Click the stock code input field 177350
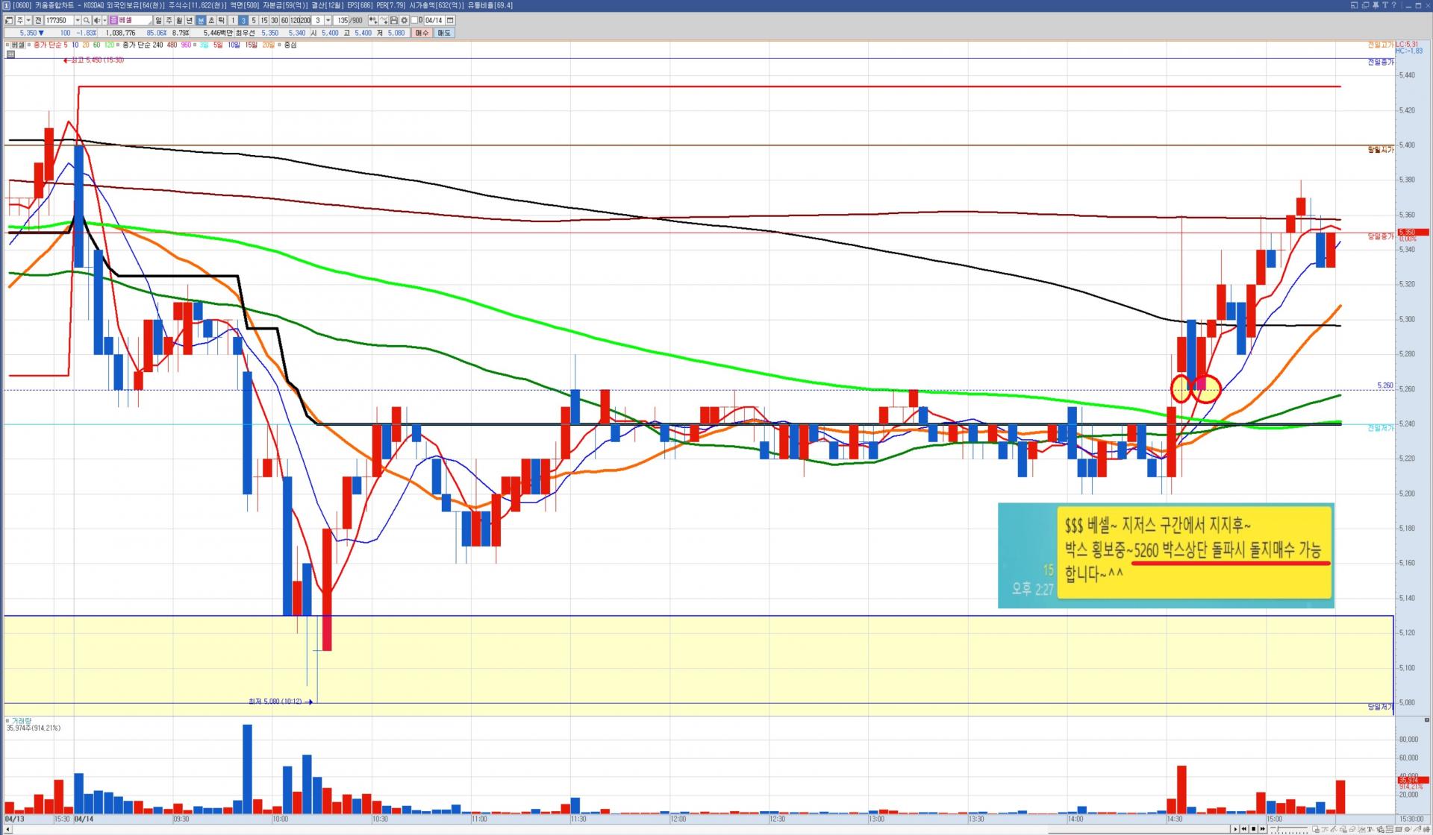Image resolution: width=1433 pixels, height=835 pixels. point(58,20)
